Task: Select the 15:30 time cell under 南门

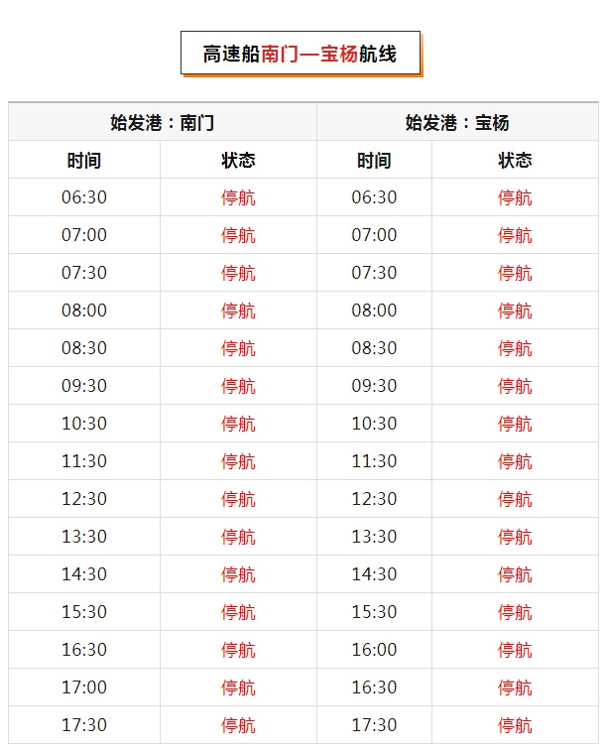Action: click(x=84, y=612)
